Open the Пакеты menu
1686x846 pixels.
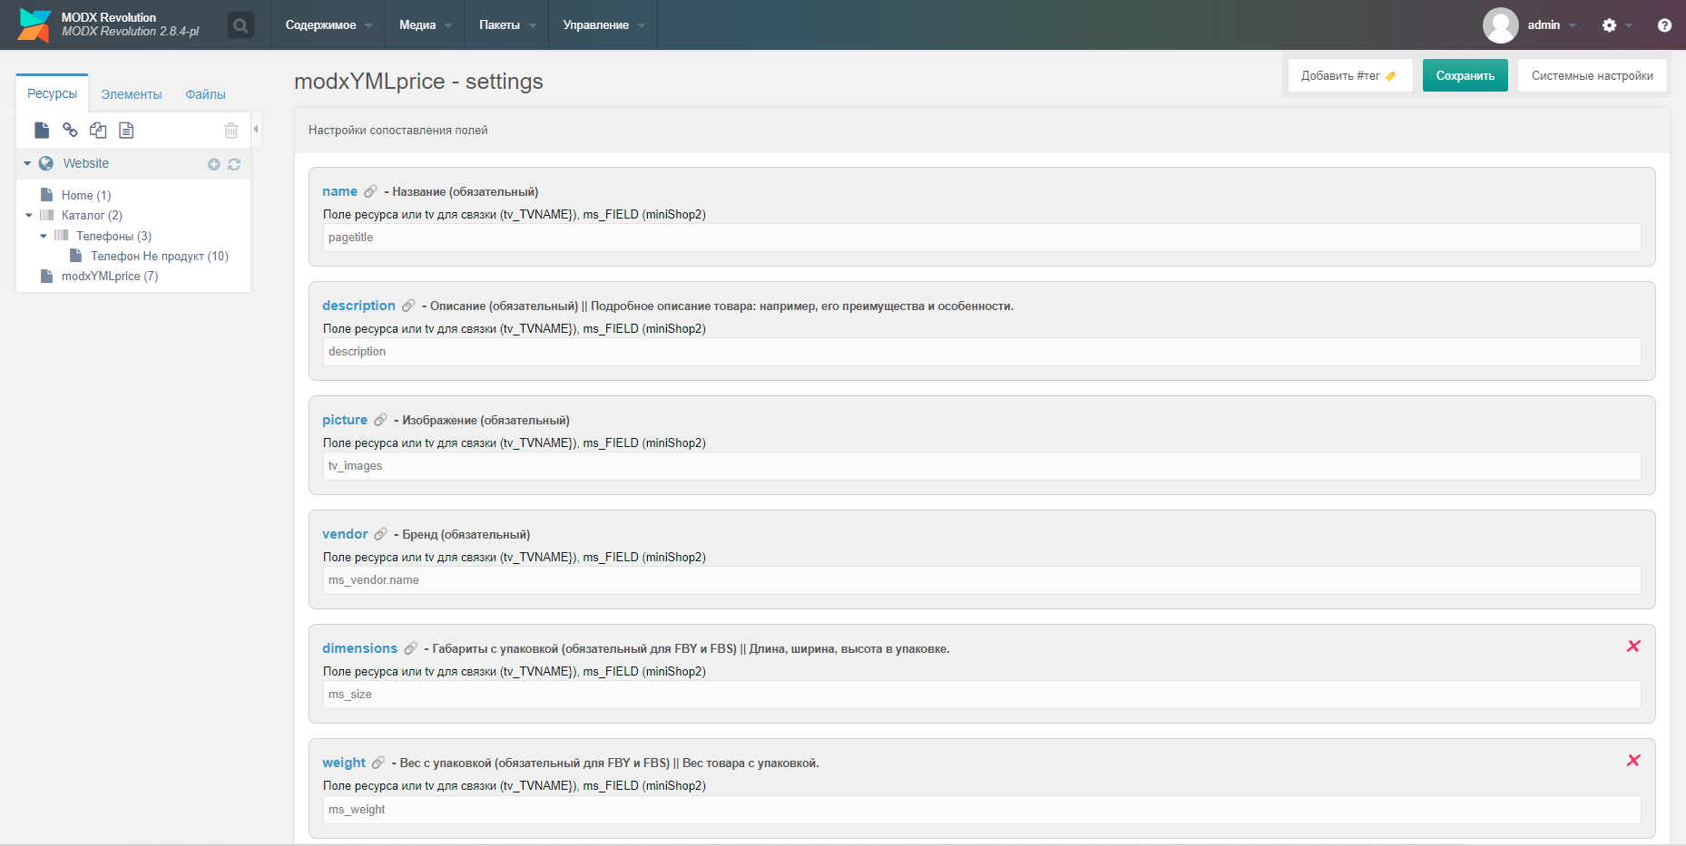coord(507,25)
